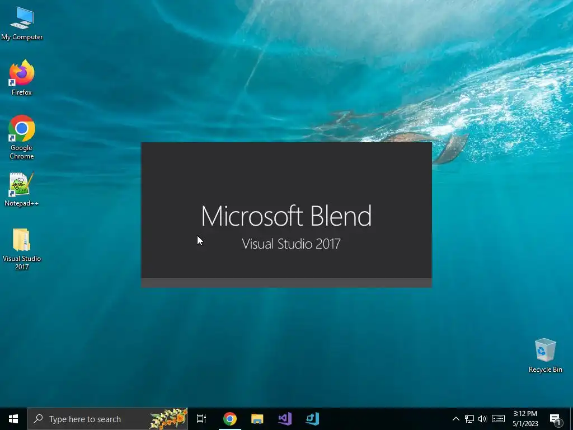Viewport: 573px width, 430px height.
Task: Open Visual Studio from the taskbar
Action: coord(285,419)
